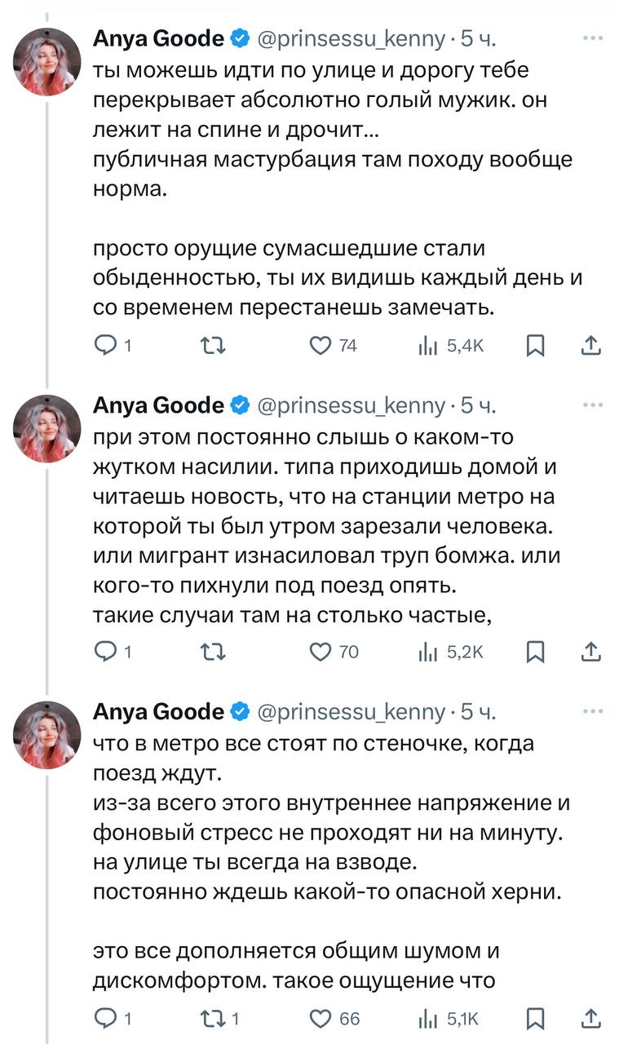Reply to the second tweet

click(x=106, y=651)
